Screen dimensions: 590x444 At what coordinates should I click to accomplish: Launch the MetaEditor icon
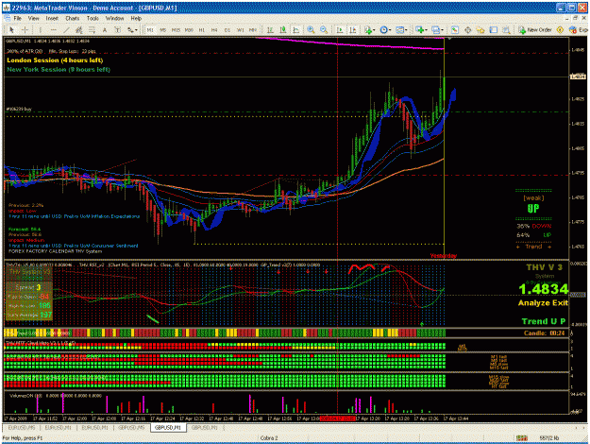click(560, 30)
